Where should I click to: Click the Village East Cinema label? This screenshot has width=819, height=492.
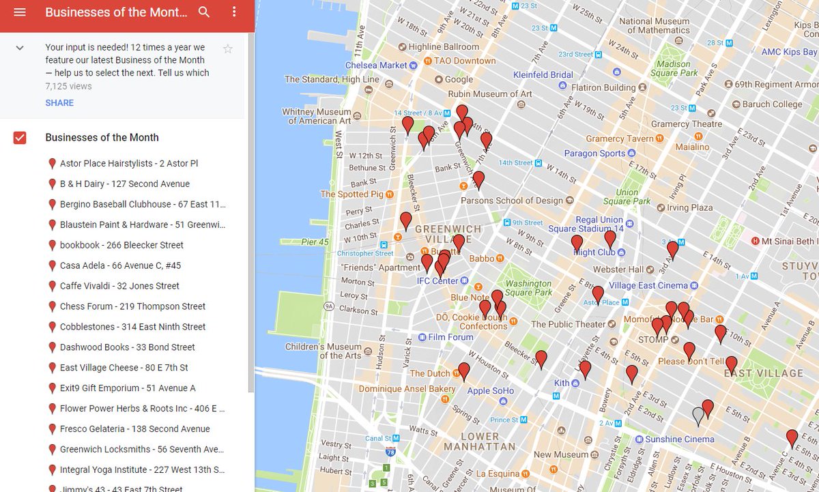pyautogui.click(x=648, y=286)
